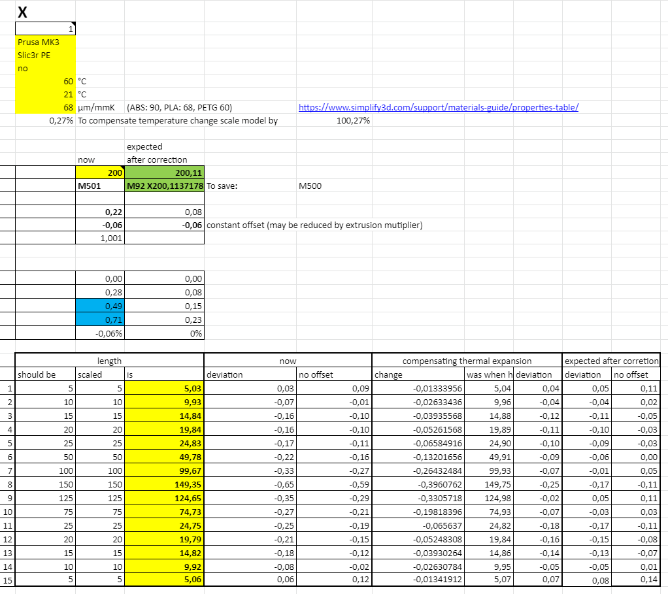668x594 pixels.
Task: Select the 'scaled' column header
Action: (100, 374)
